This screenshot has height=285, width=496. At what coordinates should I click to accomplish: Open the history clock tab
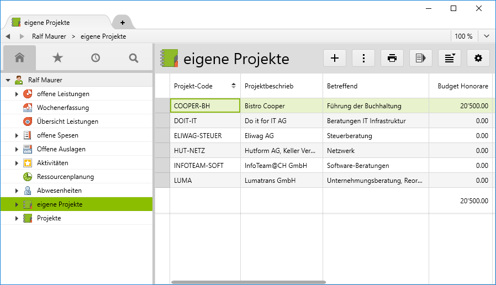(x=96, y=57)
